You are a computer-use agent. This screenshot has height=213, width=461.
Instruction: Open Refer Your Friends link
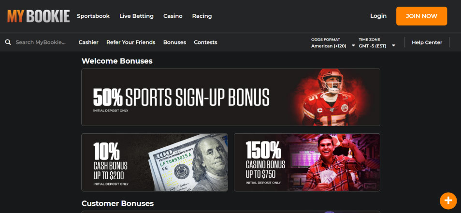(131, 43)
